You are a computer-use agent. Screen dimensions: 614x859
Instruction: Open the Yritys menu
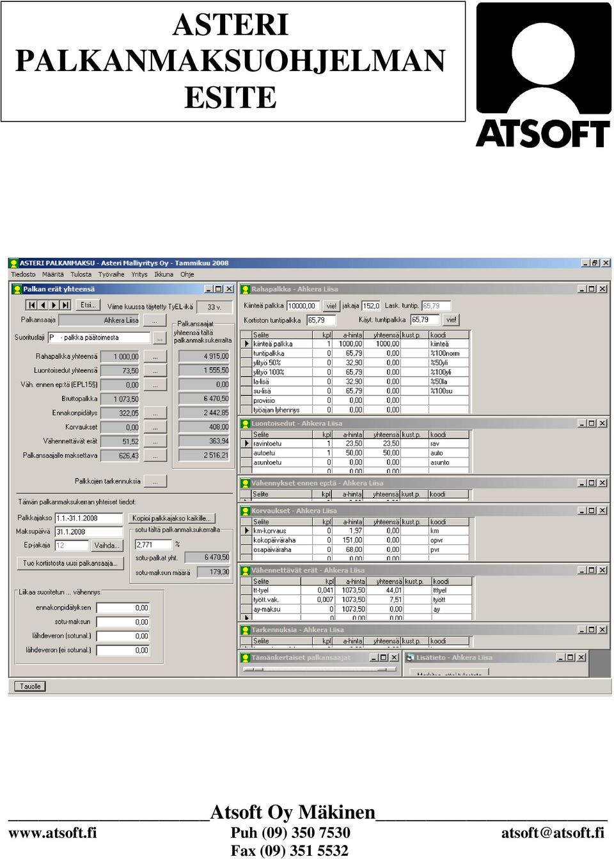pos(139,274)
